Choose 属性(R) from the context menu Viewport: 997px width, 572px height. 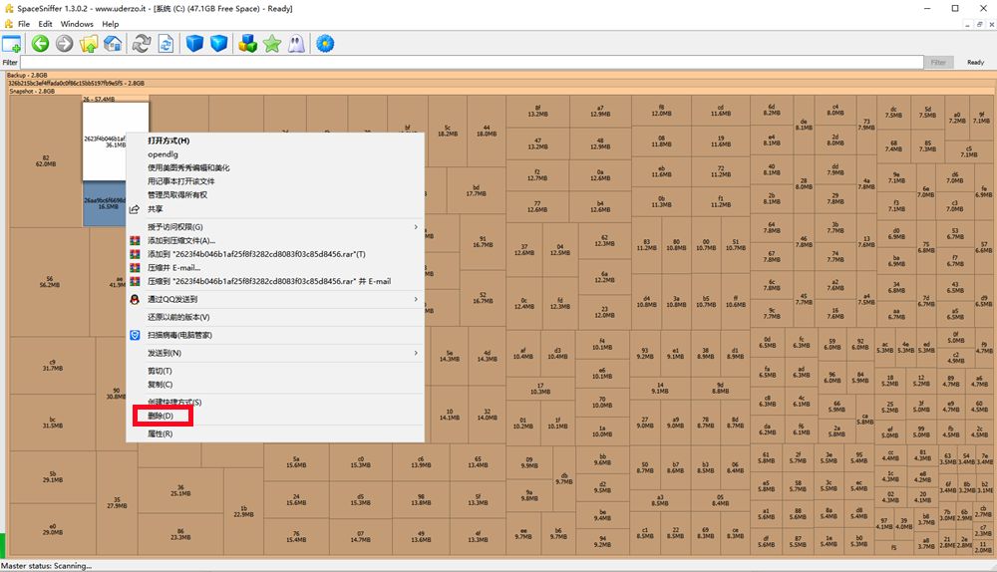161,433
